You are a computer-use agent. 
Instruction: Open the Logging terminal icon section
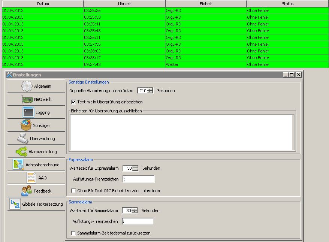coord(36,112)
